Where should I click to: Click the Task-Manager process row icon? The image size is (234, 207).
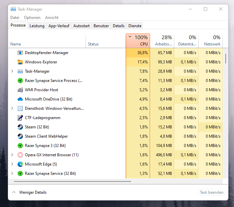20,71
